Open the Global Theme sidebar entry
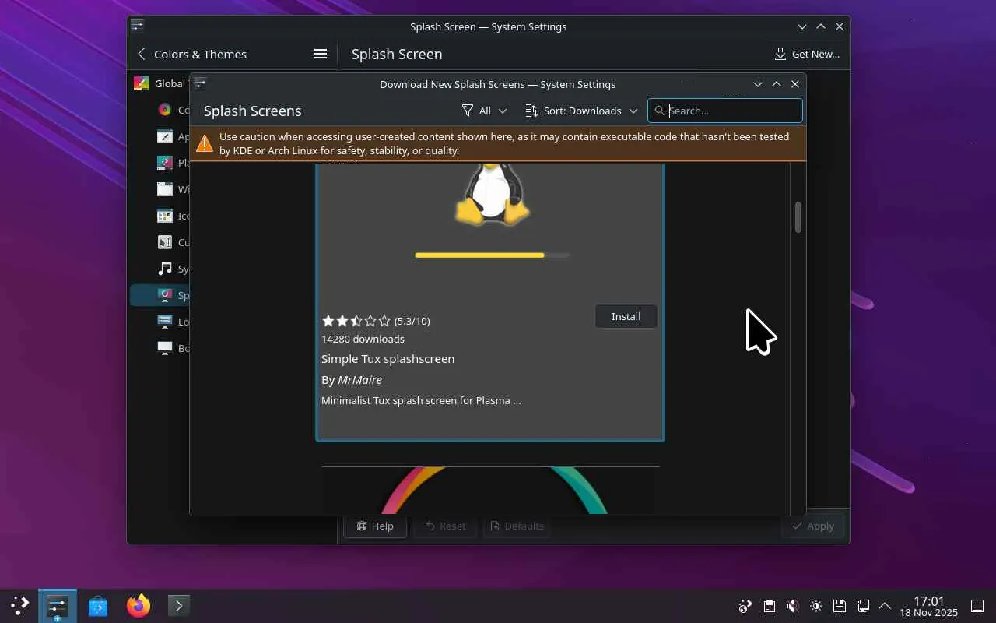 [159, 83]
